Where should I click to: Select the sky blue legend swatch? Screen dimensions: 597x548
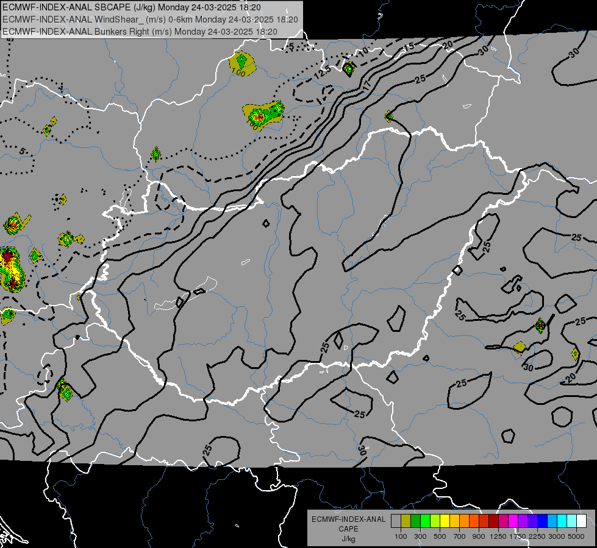pyautogui.click(x=552, y=521)
